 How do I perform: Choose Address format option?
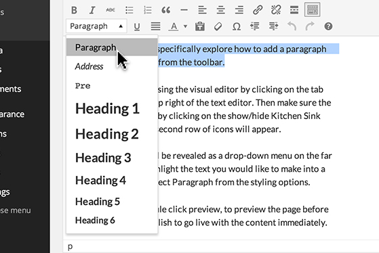click(112, 66)
